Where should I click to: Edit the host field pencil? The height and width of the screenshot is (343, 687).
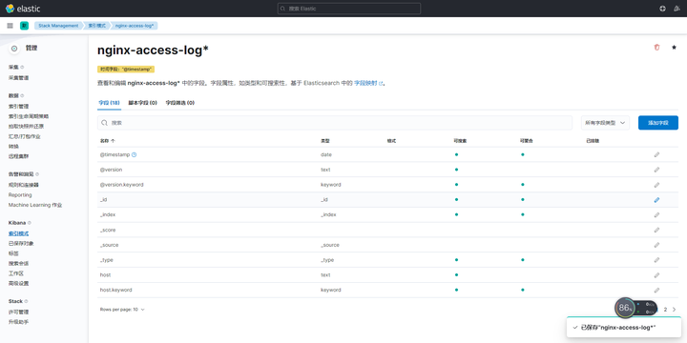[x=656, y=275]
